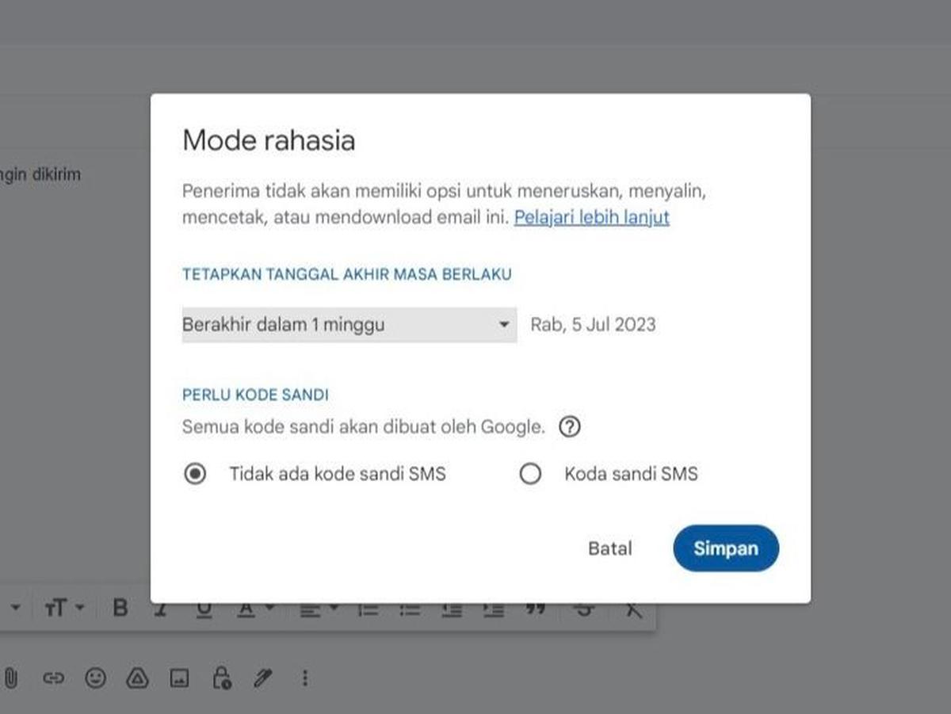Insert an emoji
The width and height of the screenshot is (951, 714).
pyautogui.click(x=95, y=678)
